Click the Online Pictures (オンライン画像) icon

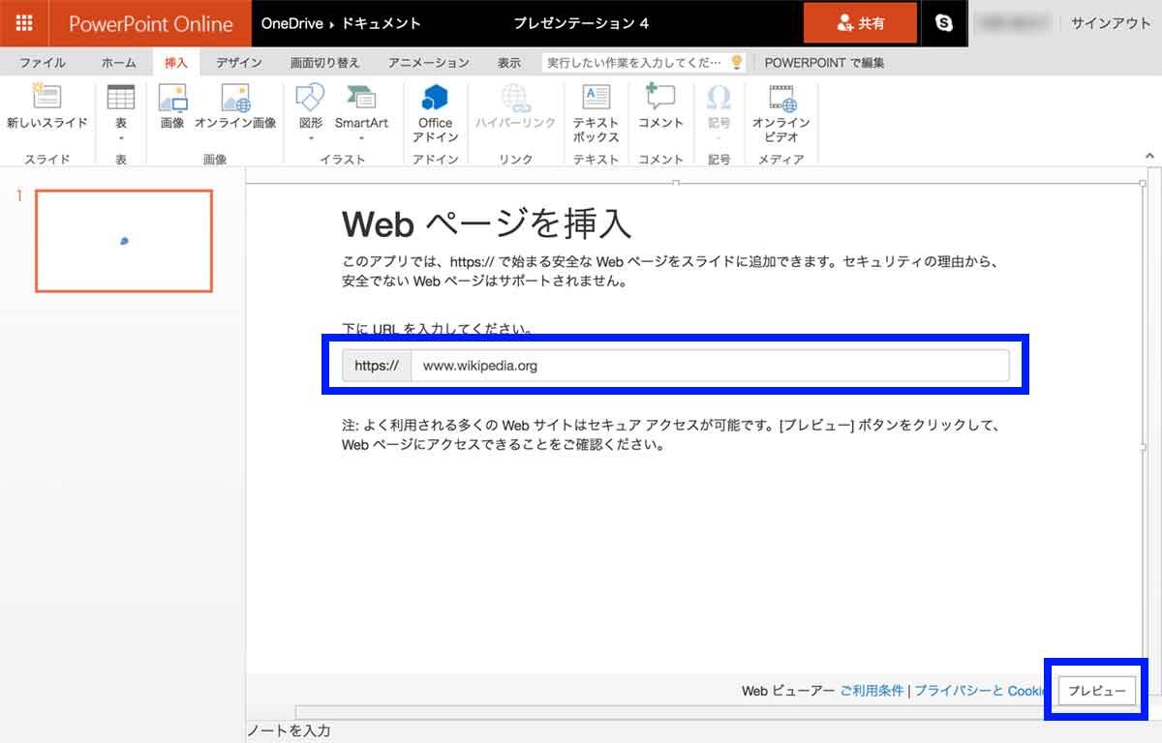[235, 99]
